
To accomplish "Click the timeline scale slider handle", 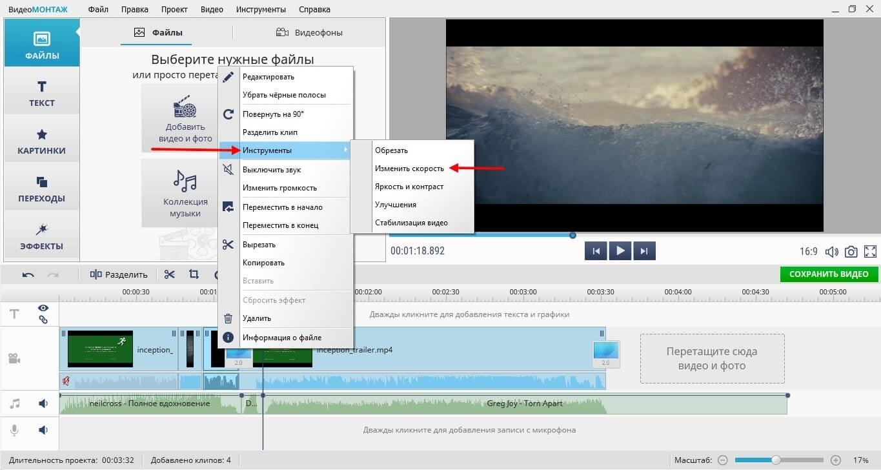I will [x=776, y=460].
